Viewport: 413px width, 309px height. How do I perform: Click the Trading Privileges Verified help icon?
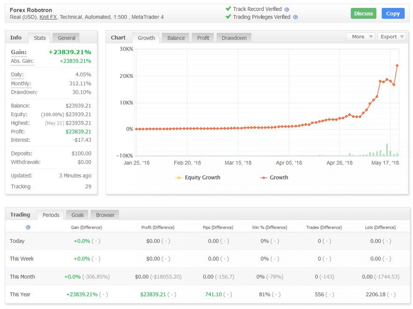[295, 17]
